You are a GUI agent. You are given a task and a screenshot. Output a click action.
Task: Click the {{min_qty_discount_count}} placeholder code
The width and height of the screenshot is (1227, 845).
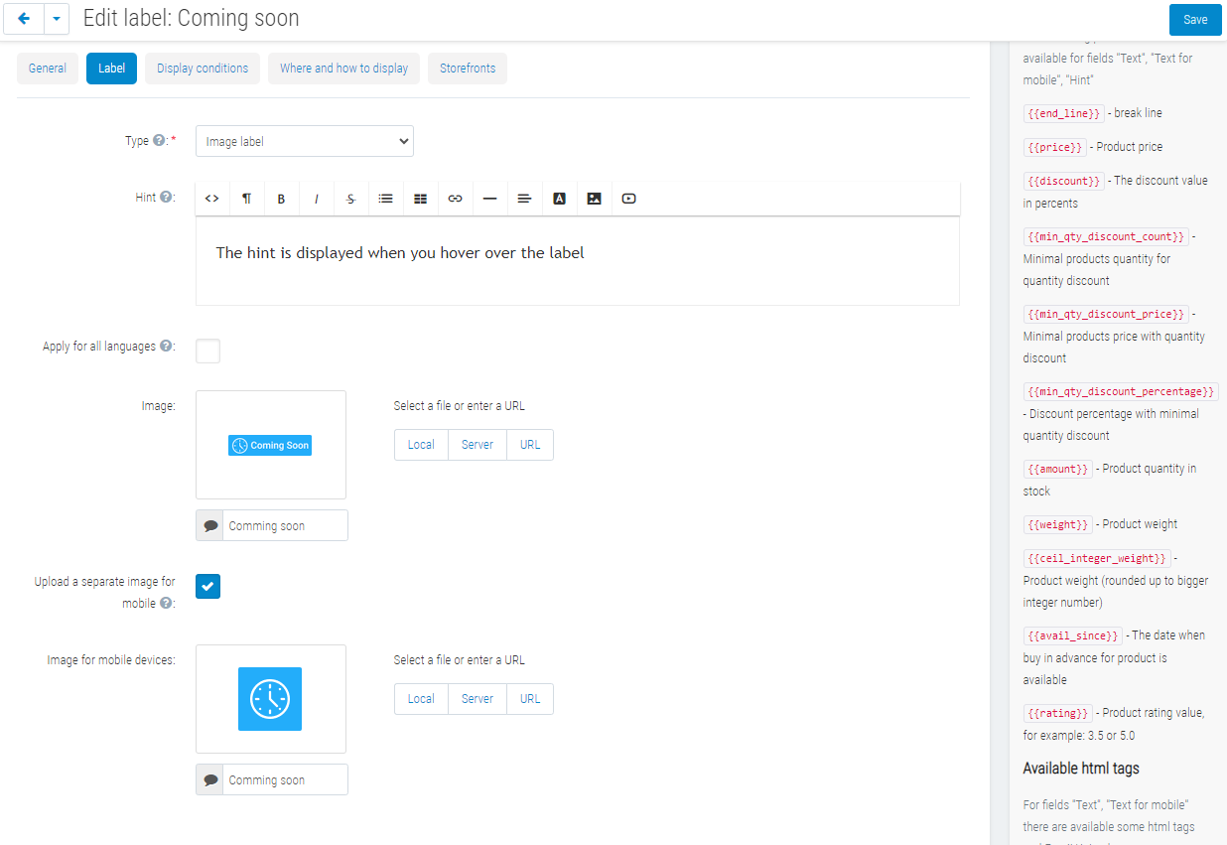1105,236
